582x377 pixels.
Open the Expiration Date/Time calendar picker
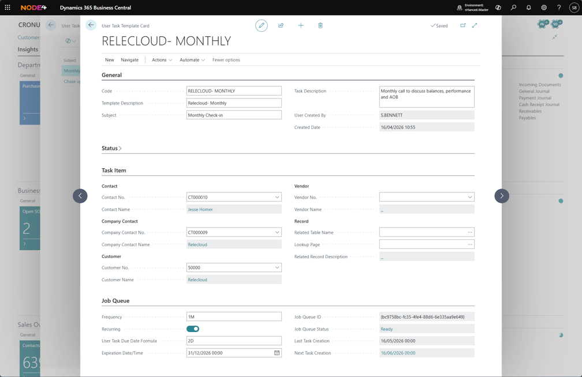[277, 353]
